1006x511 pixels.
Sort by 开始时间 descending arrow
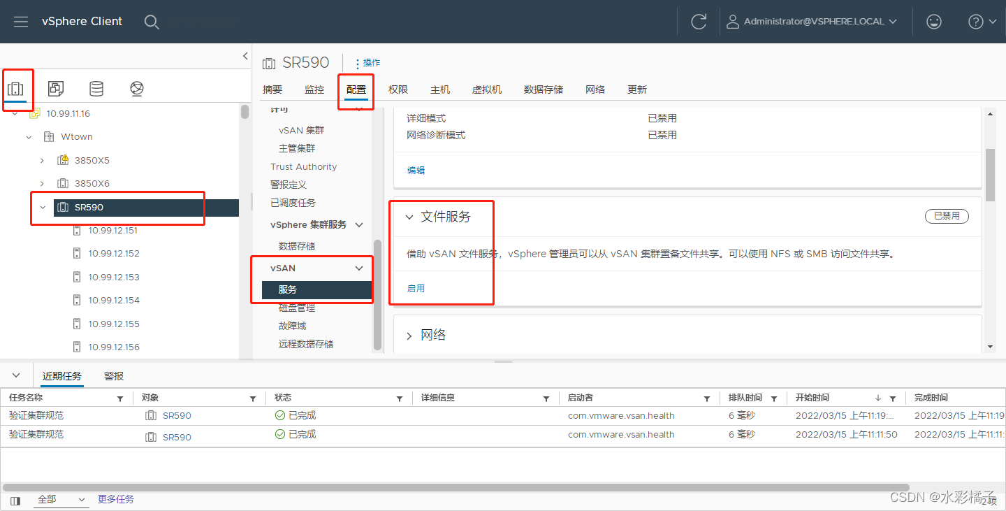click(x=878, y=398)
